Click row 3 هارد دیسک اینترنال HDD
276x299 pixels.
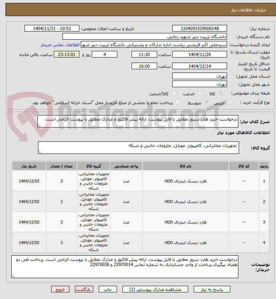pyautogui.click(x=185, y=222)
